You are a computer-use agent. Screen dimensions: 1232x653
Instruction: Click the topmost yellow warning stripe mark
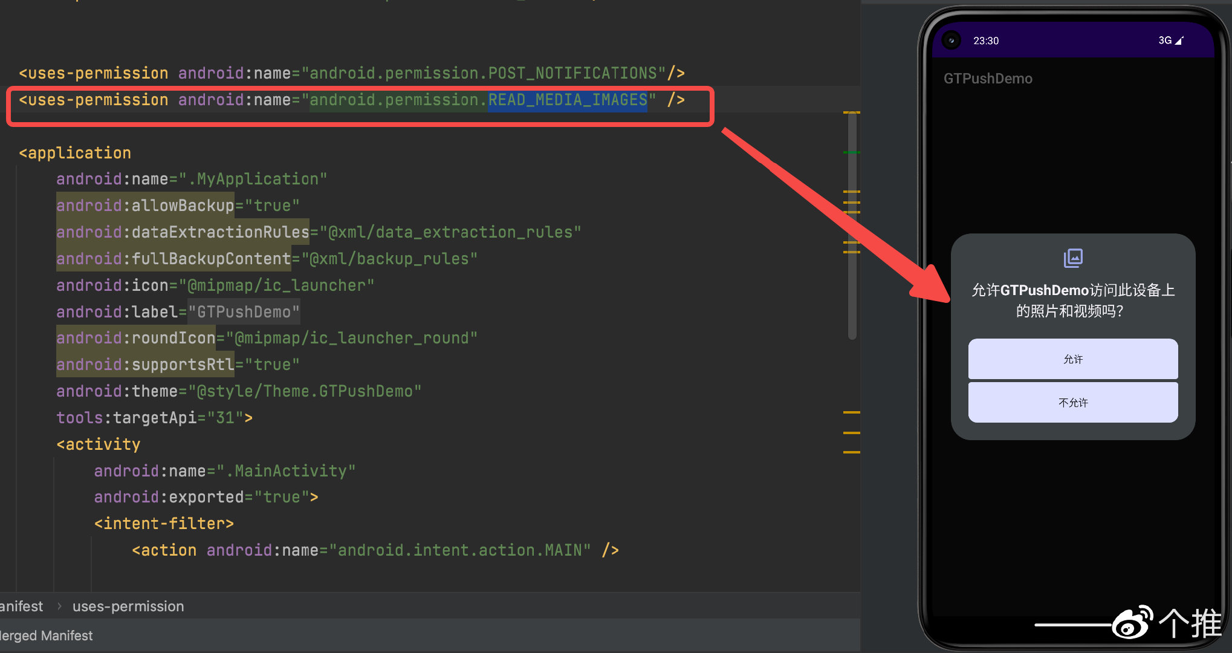851,113
